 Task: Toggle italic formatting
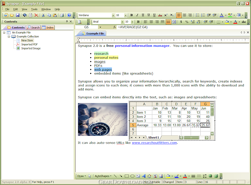tap(137, 15)
